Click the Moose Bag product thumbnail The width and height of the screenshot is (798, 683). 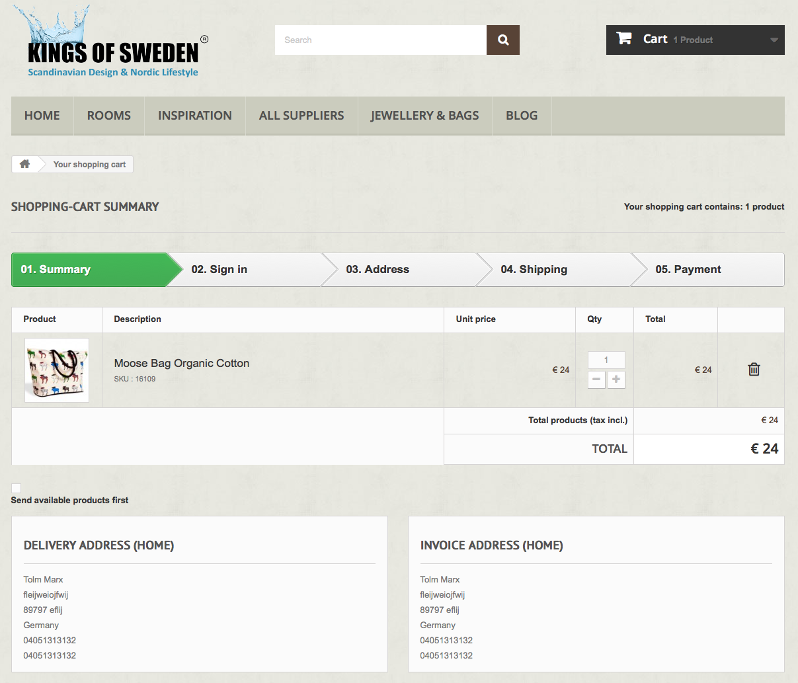tap(57, 370)
